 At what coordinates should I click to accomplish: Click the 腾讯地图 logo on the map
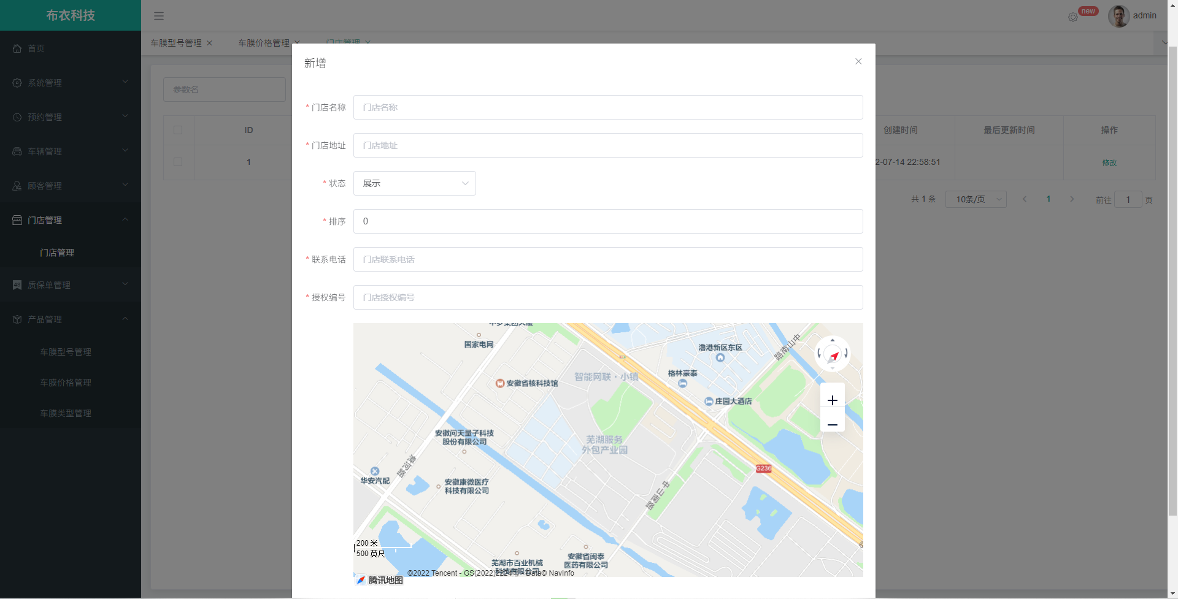[380, 580]
